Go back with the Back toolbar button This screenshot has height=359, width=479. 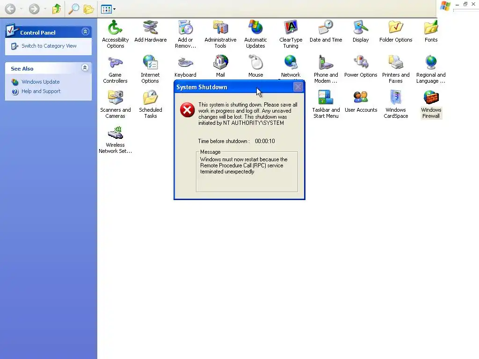coord(10,9)
